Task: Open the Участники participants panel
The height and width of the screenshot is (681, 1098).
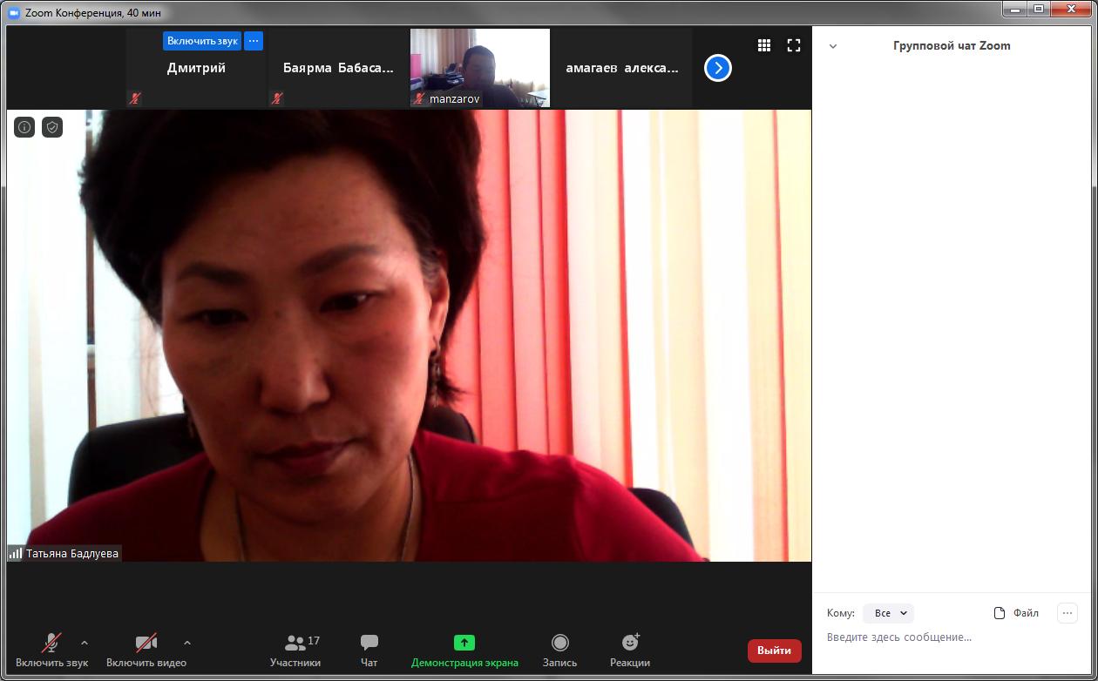Action: pyautogui.click(x=295, y=651)
